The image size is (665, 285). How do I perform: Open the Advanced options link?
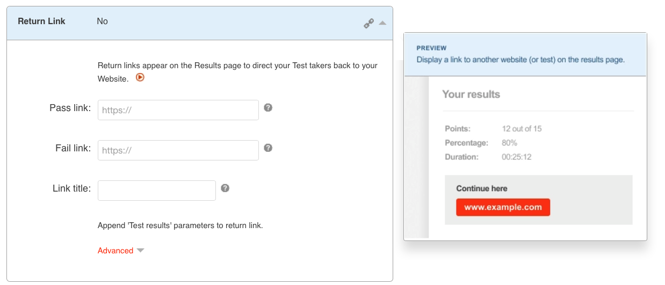pyautogui.click(x=115, y=251)
